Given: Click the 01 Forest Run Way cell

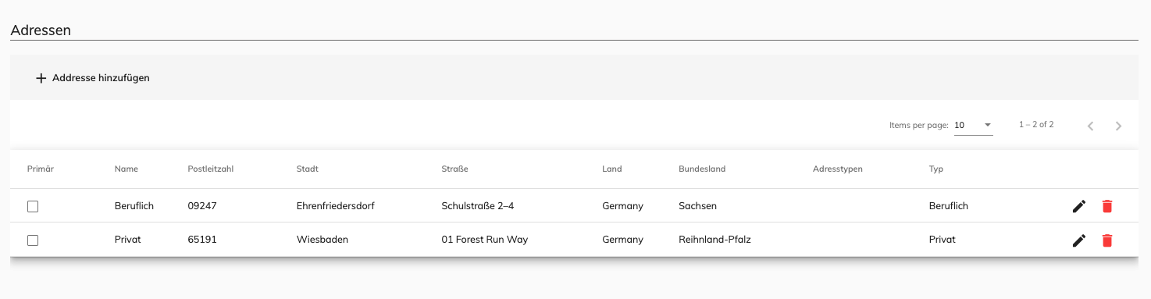Looking at the screenshot, I should click(485, 240).
